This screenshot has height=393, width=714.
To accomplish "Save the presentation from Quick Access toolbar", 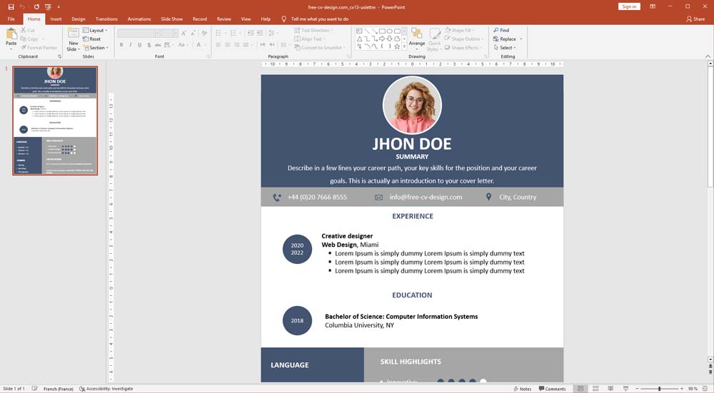I will click(x=11, y=7).
